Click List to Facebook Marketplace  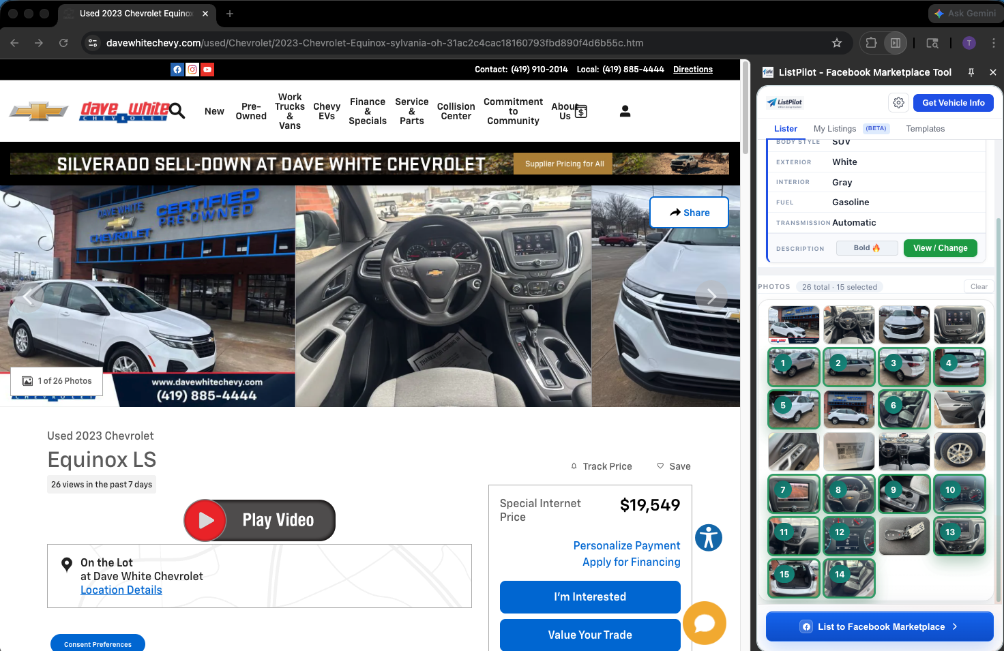pos(880,626)
